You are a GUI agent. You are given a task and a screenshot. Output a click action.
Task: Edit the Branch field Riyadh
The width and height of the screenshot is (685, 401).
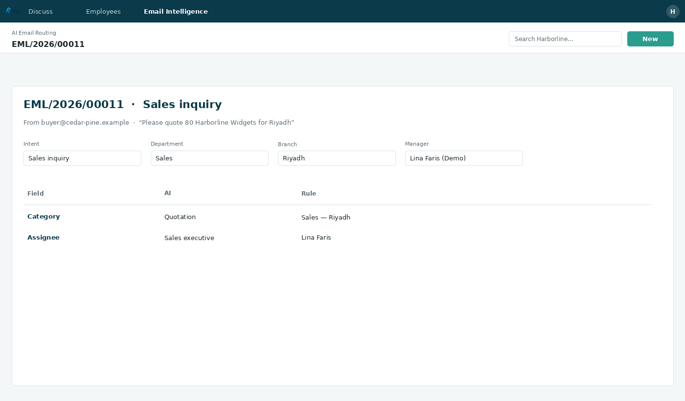337,158
